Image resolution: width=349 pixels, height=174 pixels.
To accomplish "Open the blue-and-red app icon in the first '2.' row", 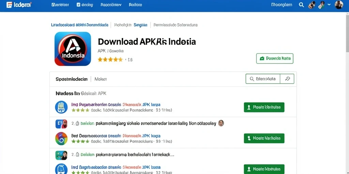I will coord(61,124).
